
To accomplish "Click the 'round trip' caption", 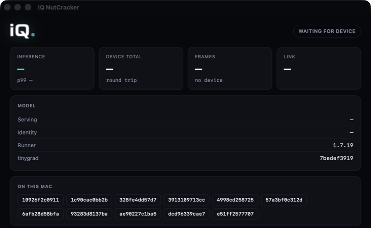I will tap(121, 80).
